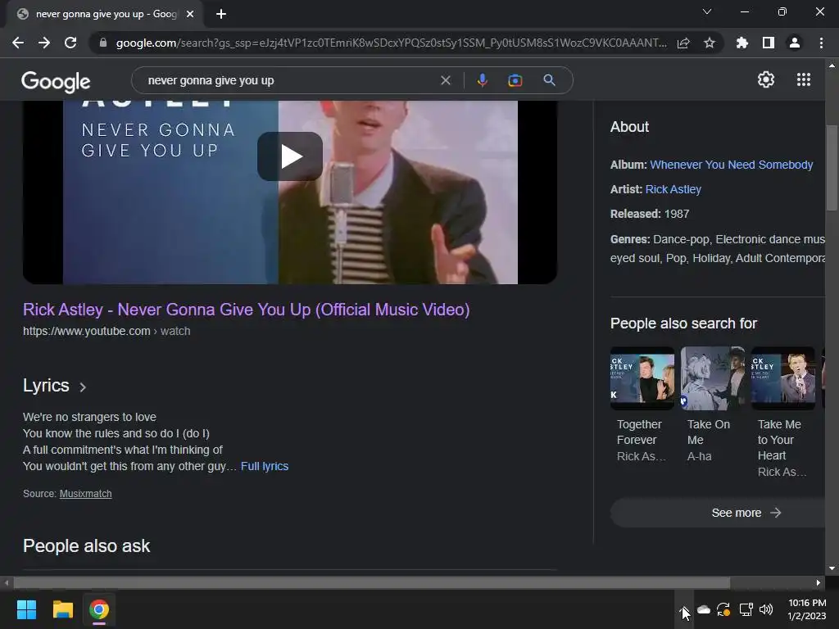Screen dimensions: 839x629
Task: Open File Explorer from taskbar
Action: pos(62,609)
